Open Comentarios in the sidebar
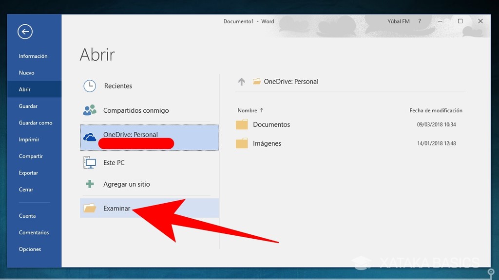The image size is (499, 280). [x=34, y=232]
